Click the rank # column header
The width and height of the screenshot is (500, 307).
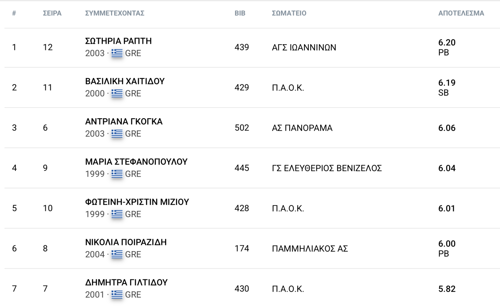14,13
